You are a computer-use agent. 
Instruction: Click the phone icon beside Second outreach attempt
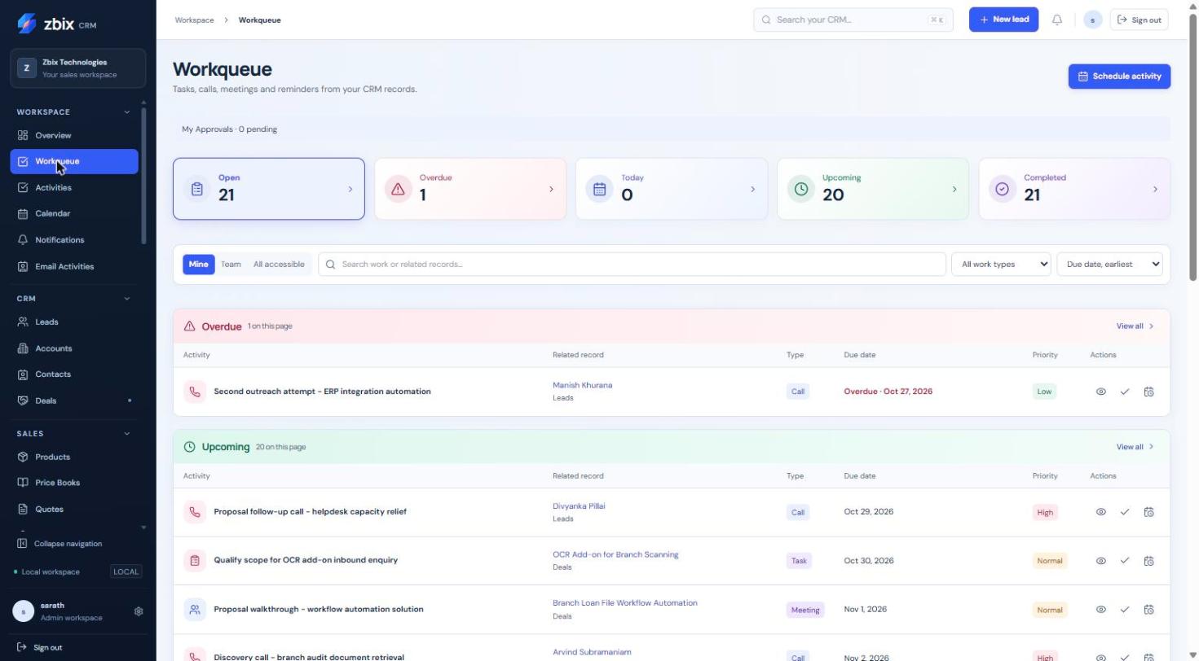(195, 392)
